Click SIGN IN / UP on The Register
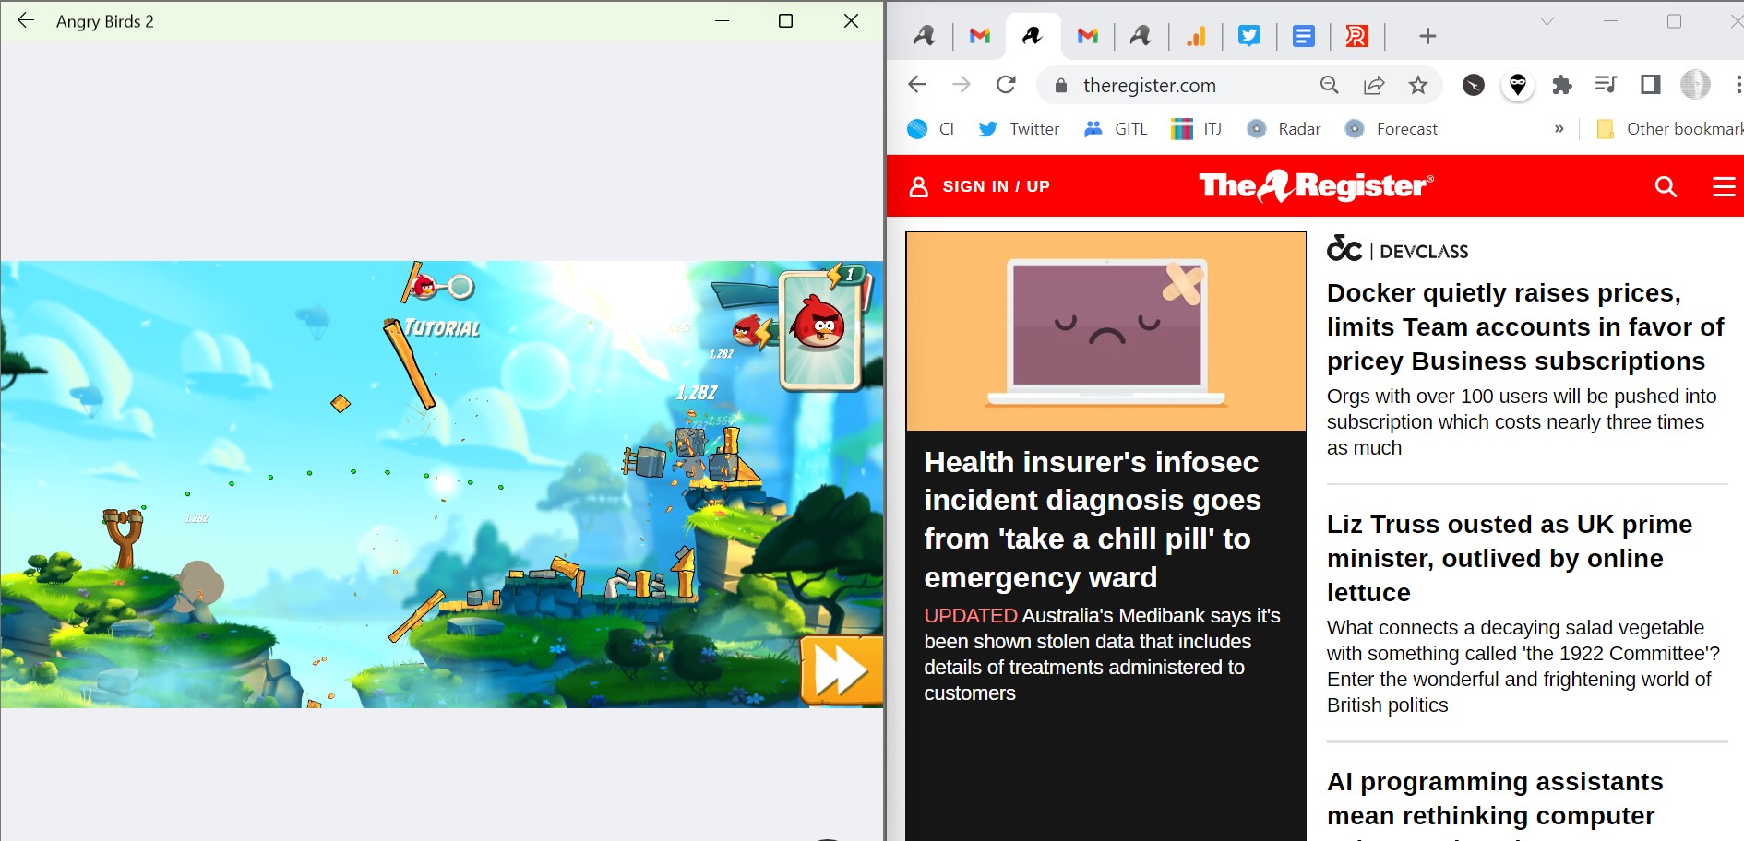Image resolution: width=1744 pixels, height=841 pixels. (979, 186)
